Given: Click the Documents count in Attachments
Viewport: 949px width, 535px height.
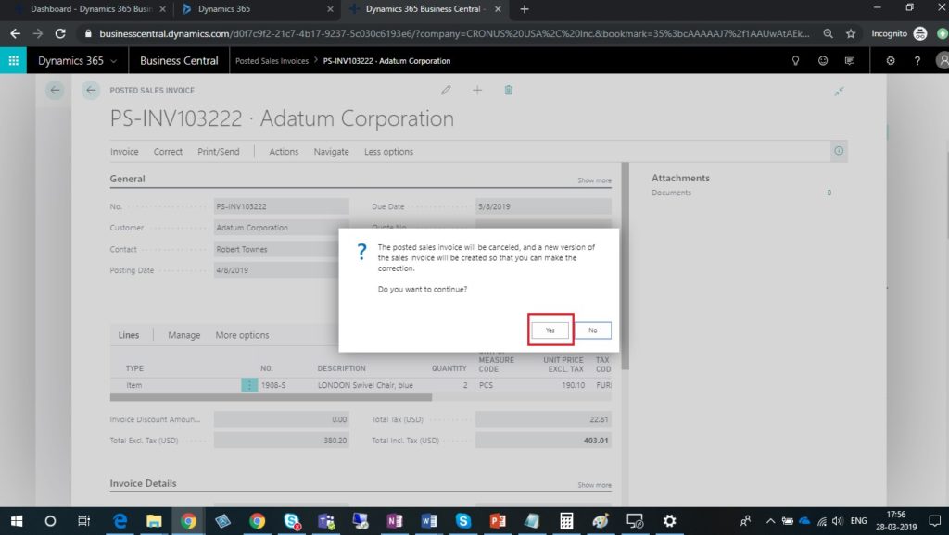Looking at the screenshot, I should (x=829, y=193).
